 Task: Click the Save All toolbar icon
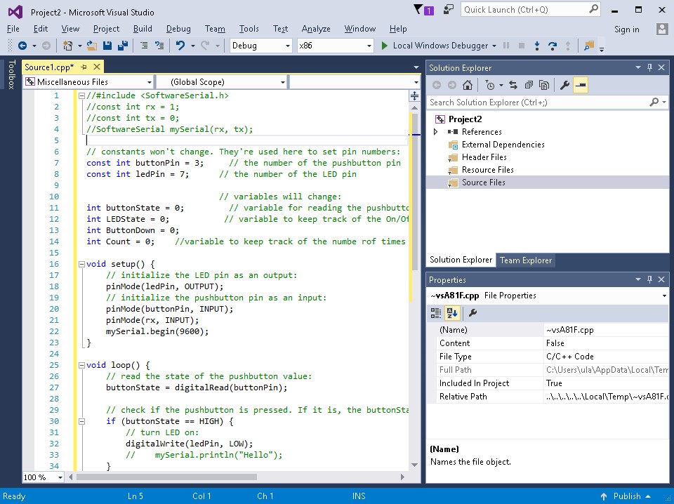[122, 46]
